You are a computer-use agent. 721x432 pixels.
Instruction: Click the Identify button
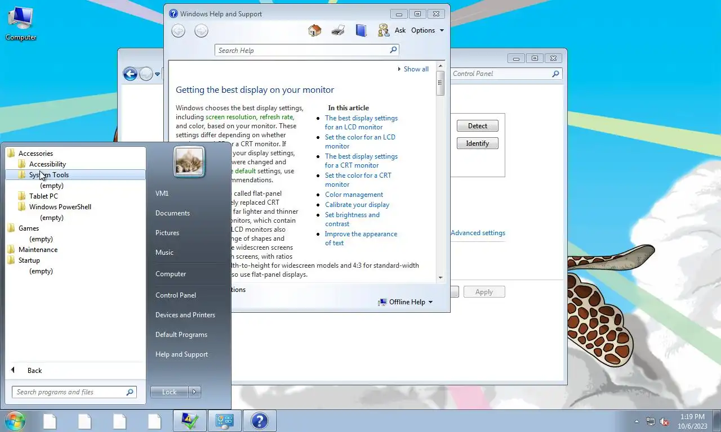click(478, 143)
